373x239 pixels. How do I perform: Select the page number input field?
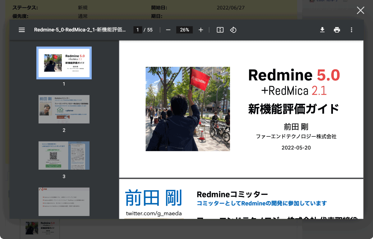138,30
